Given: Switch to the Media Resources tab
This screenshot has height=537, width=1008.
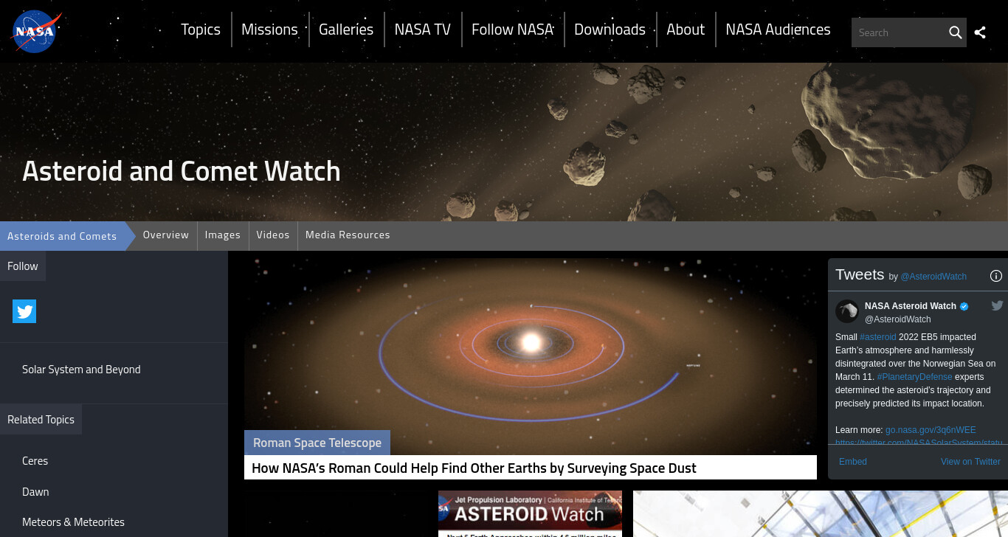Looking at the screenshot, I should [348, 235].
